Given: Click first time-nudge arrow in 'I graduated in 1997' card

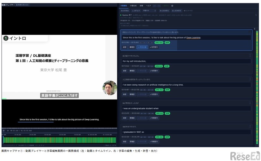Looking at the screenshot, I should pyautogui.click(x=142, y=137).
